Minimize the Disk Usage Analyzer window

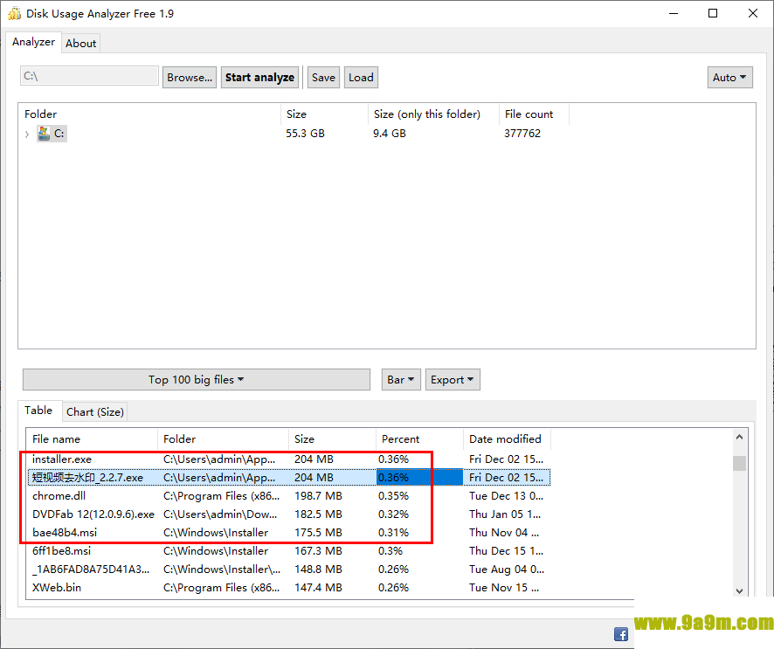tap(674, 13)
